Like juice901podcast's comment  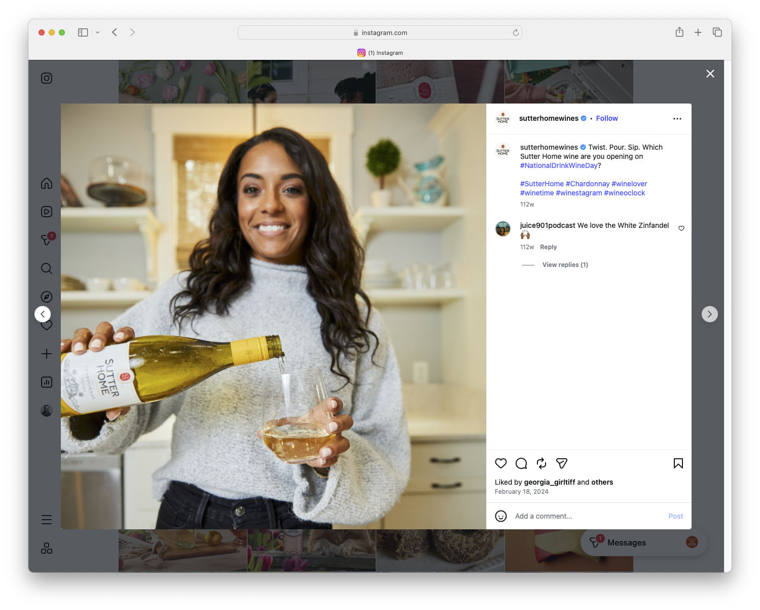681,228
